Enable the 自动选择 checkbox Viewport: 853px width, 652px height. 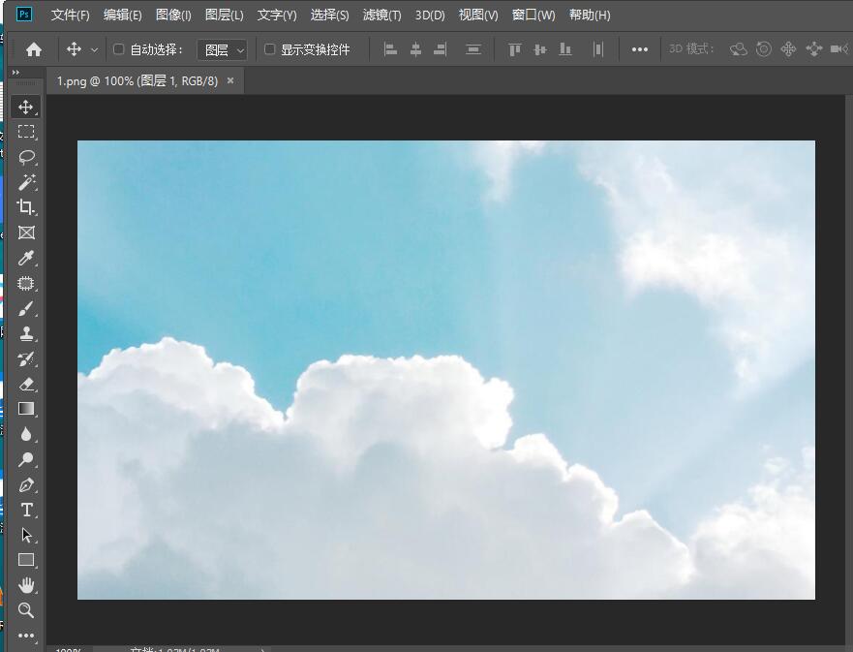pos(118,49)
